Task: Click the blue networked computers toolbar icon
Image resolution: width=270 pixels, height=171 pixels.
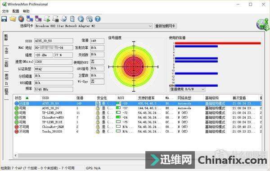Action: 30,18
